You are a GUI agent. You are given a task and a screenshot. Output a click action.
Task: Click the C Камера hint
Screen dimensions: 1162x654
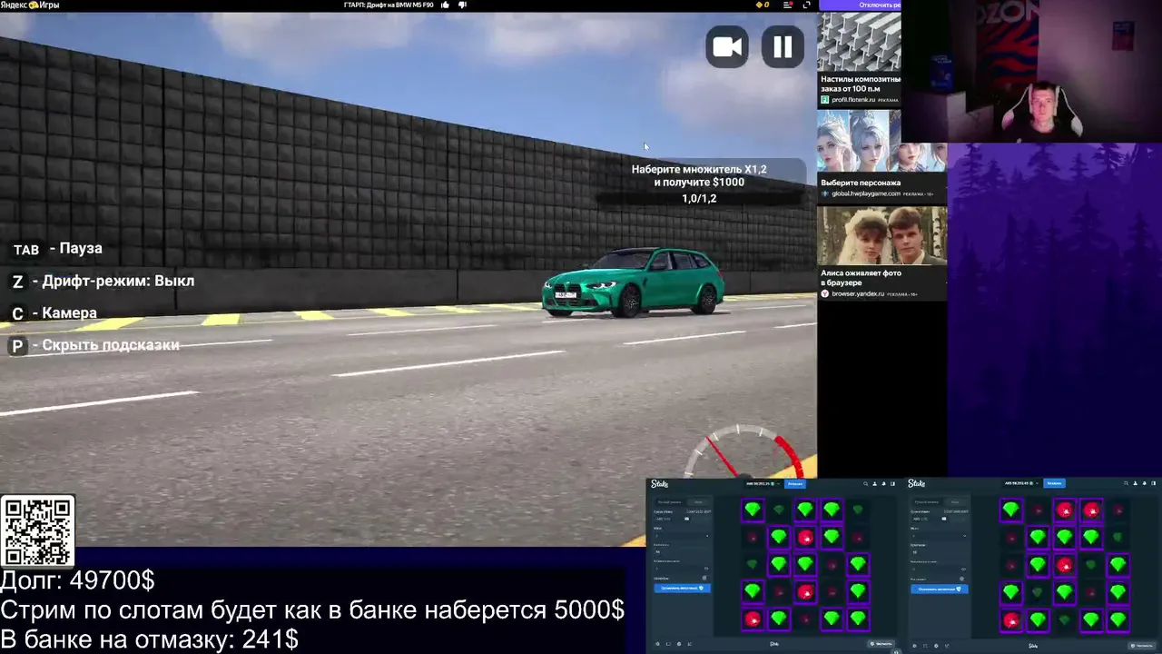click(x=54, y=313)
